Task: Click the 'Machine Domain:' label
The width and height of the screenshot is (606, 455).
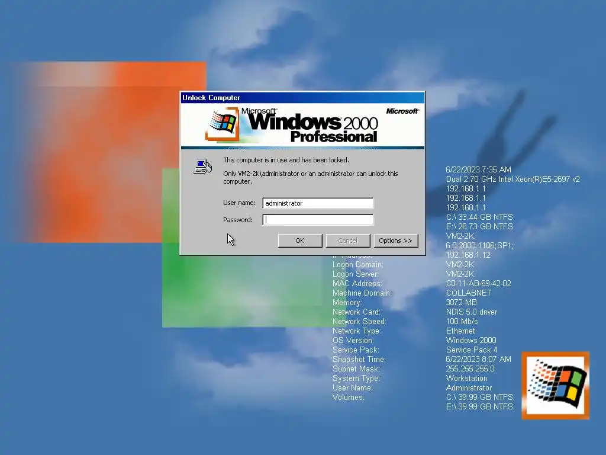Action: pyautogui.click(x=362, y=293)
